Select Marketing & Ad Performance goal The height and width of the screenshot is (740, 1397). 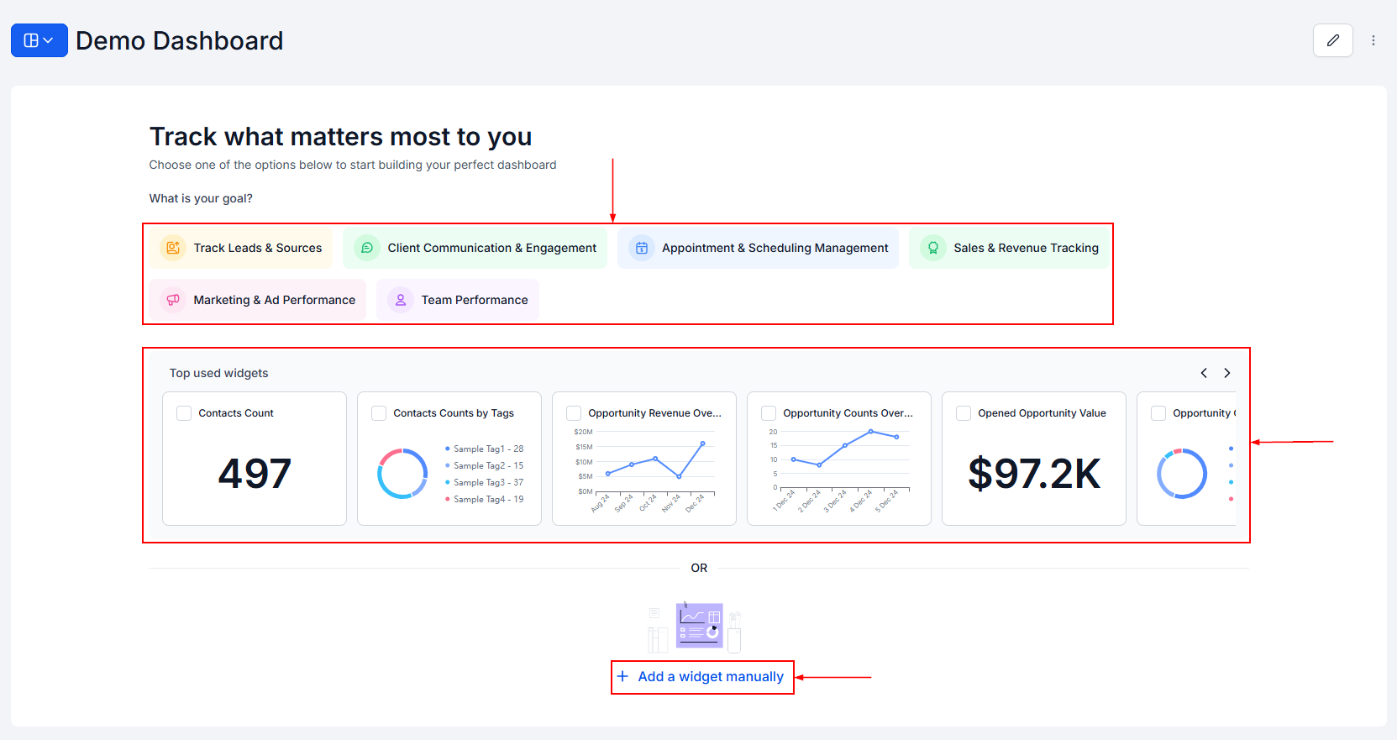click(x=258, y=300)
